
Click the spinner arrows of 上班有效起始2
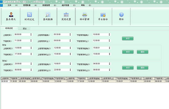(x=70, y=48)
